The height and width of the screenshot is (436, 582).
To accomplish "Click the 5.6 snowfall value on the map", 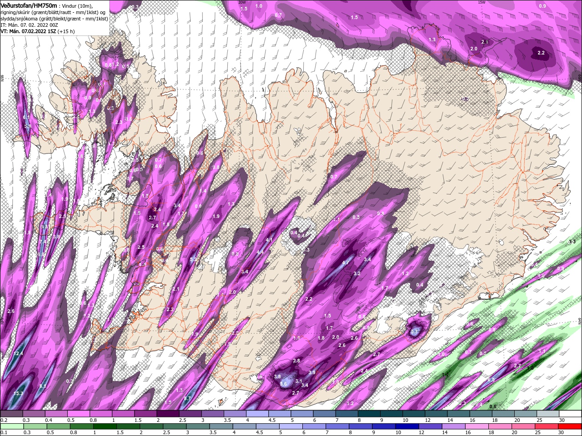I will [x=284, y=384].
